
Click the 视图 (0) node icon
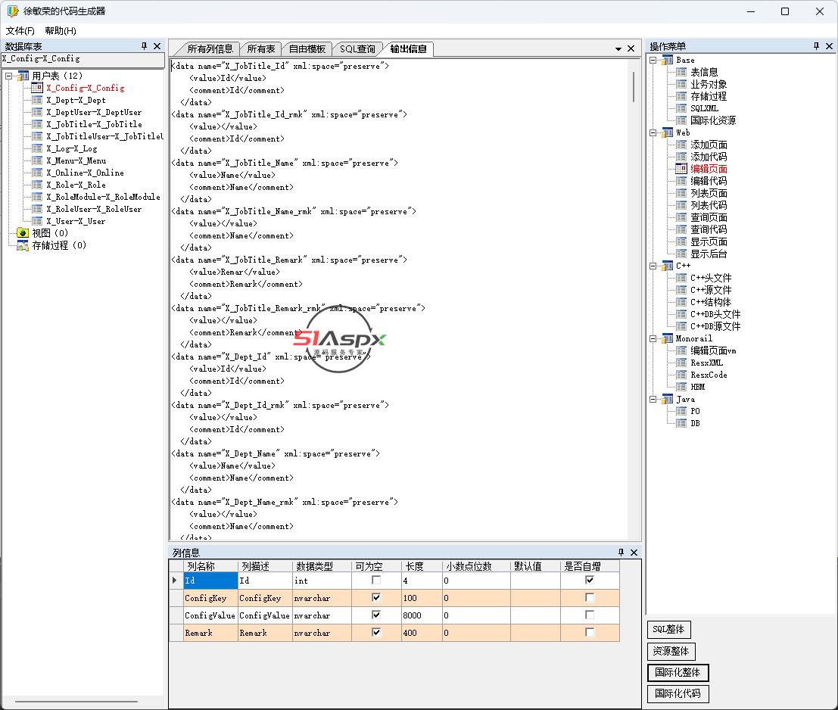23,233
